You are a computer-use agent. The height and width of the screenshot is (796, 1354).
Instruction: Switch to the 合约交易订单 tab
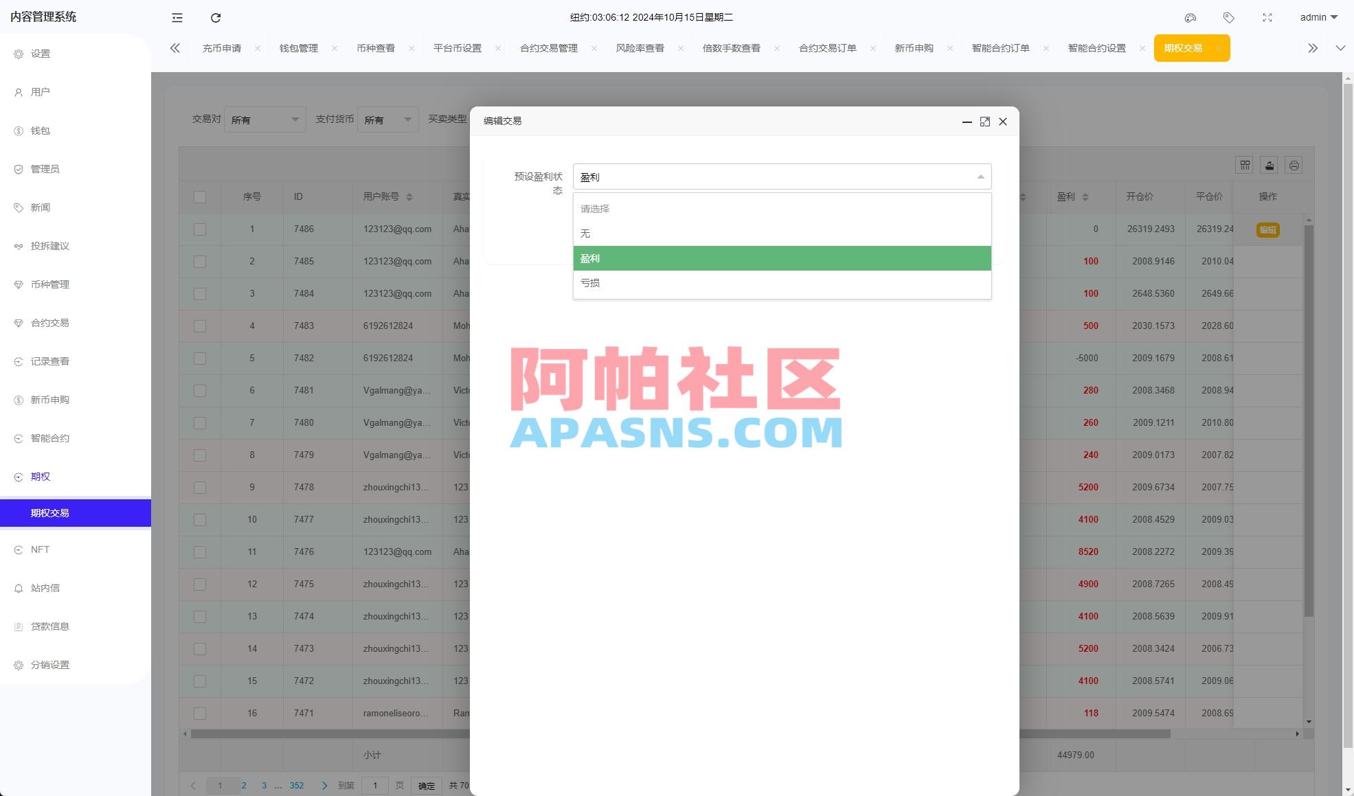826,48
